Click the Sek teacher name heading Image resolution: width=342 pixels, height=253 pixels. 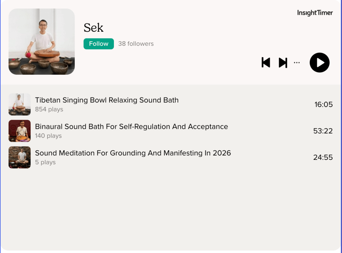(x=94, y=28)
